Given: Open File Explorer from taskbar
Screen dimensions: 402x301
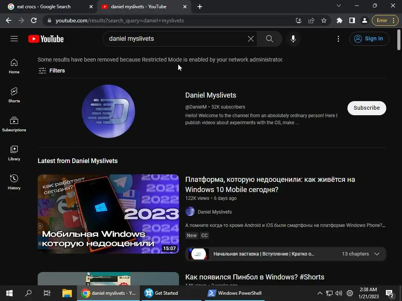Looking at the screenshot, I should [x=67, y=293].
